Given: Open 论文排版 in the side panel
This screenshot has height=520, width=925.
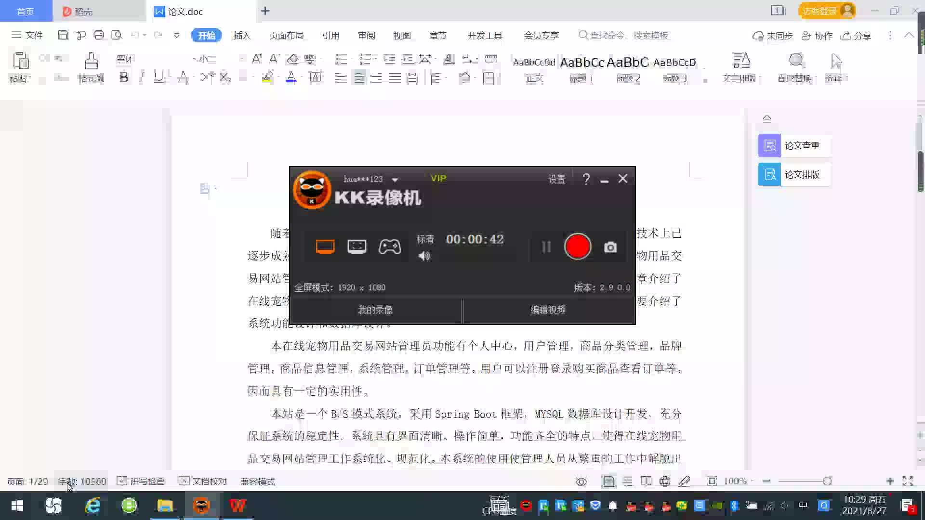Looking at the screenshot, I should coord(794,174).
